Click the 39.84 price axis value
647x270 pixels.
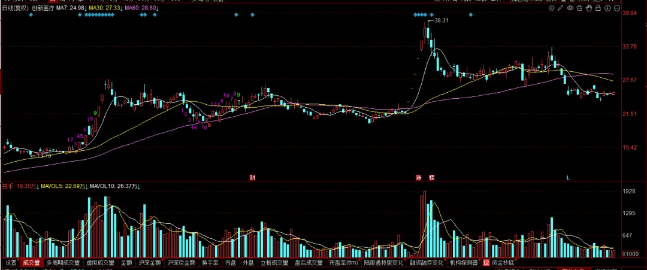tap(630, 13)
